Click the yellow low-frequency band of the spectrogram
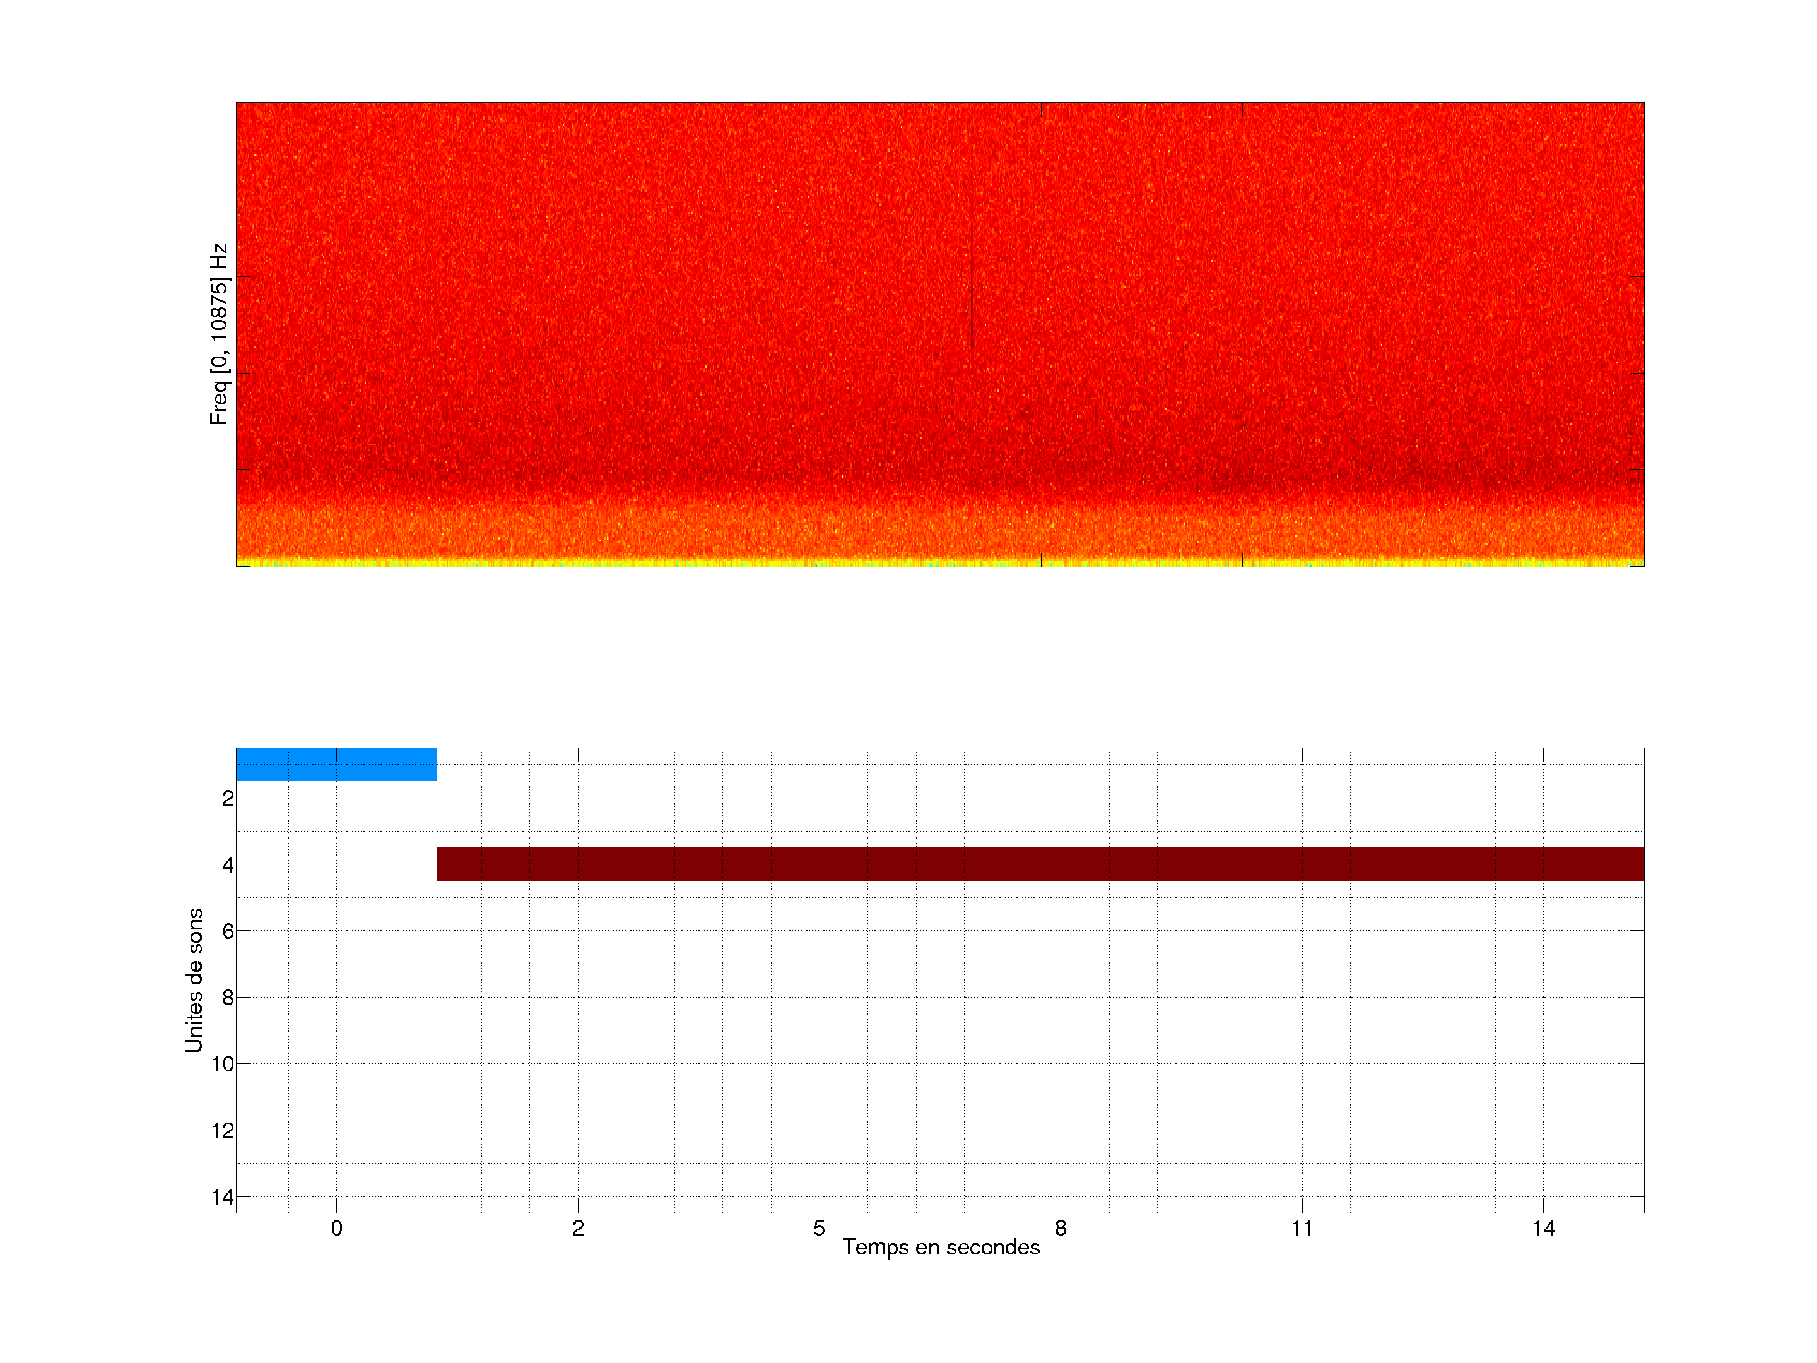Image resolution: width=1817 pixels, height=1363 pixels. coord(939,563)
